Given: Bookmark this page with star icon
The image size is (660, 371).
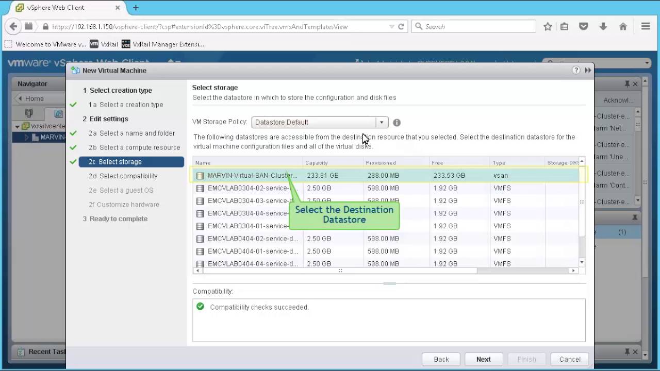Looking at the screenshot, I should pyautogui.click(x=548, y=26).
